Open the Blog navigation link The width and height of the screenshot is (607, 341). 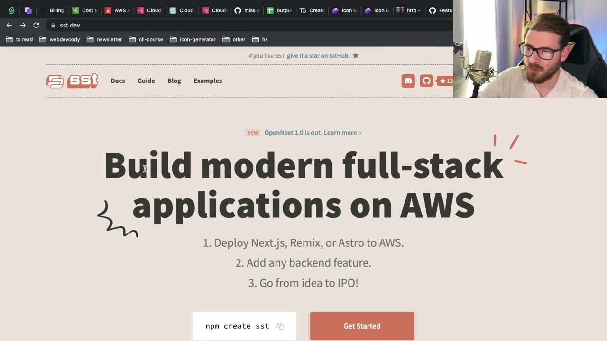(x=174, y=81)
